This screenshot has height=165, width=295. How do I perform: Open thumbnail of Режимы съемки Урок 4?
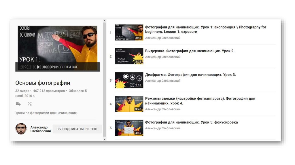(x=129, y=104)
